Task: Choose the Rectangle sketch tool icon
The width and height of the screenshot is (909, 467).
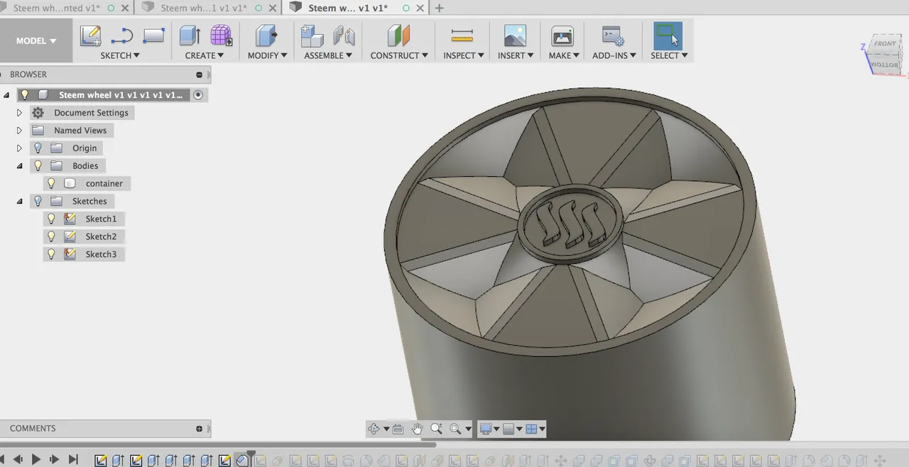Action: [153, 35]
